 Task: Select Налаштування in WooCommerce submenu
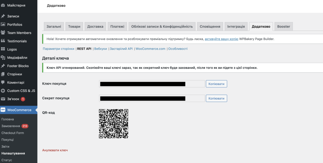pyautogui.click(x=13, y=153)
